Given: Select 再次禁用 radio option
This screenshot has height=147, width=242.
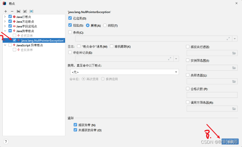Looking at the screenshot, I should click(83, 79).
